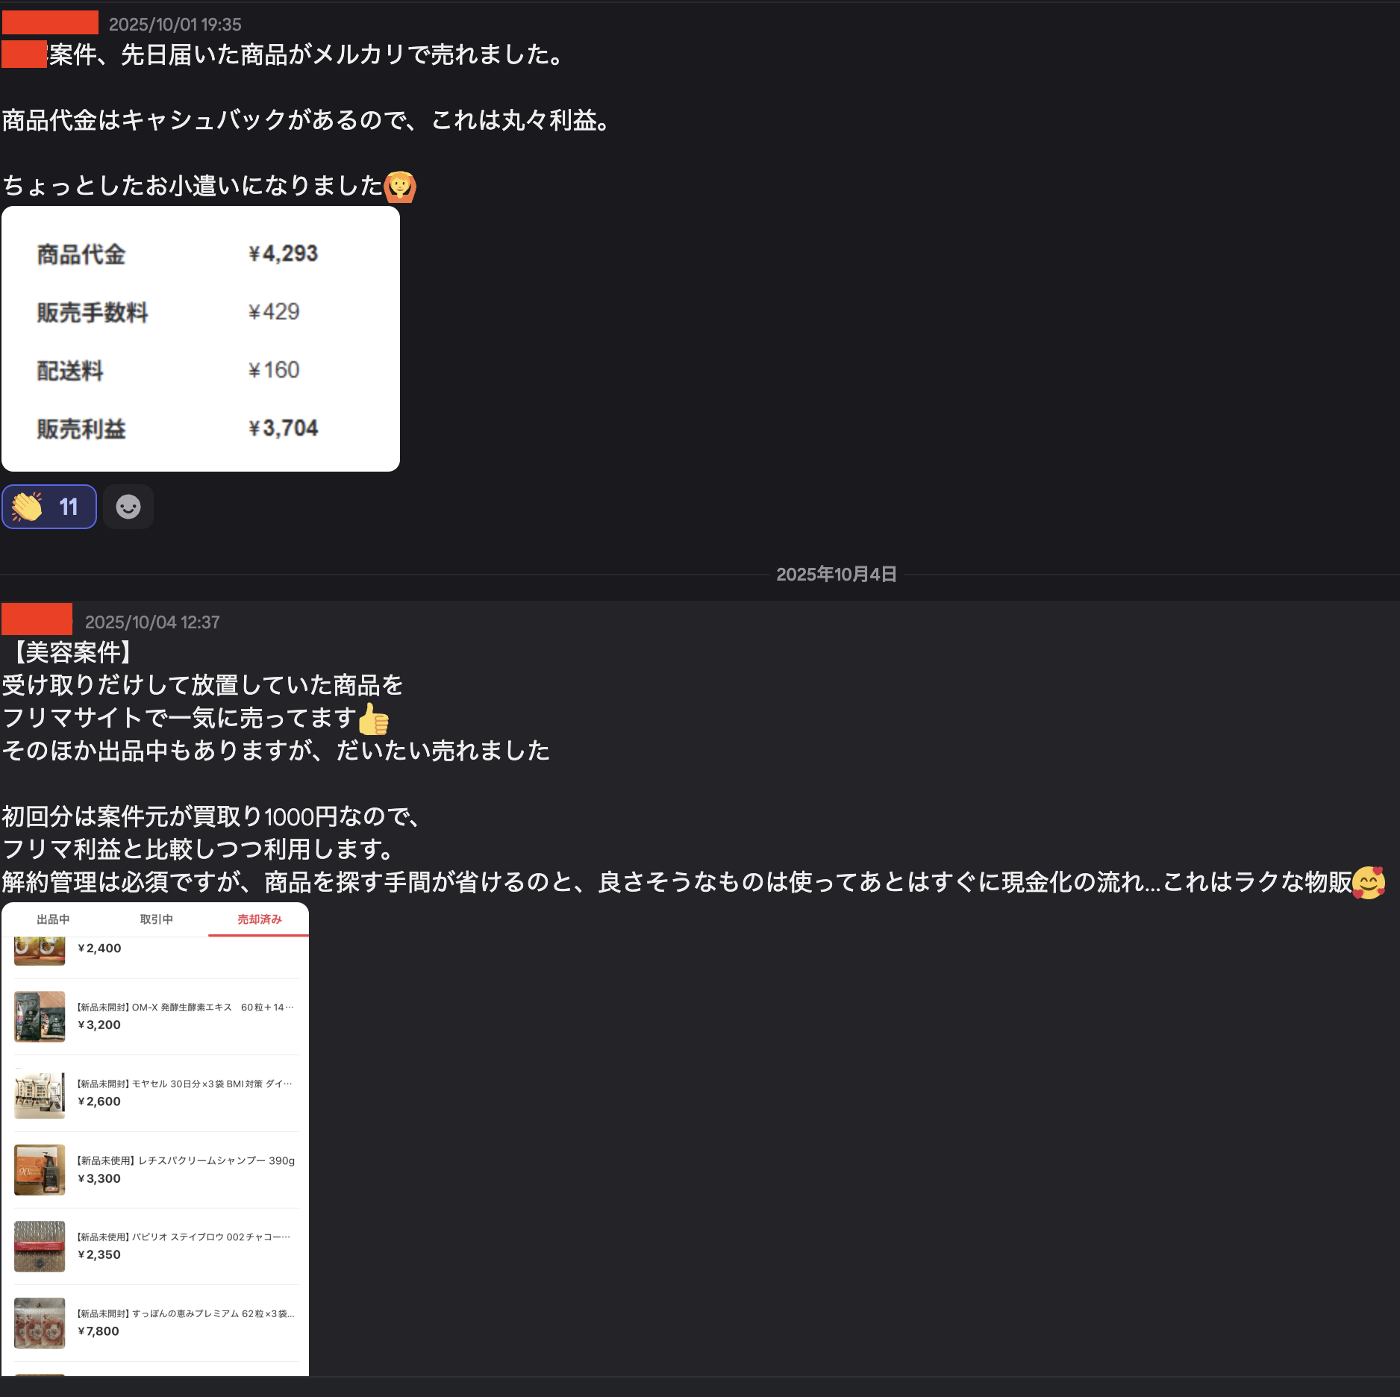Viewport: 1400px width, 1397px height.
Task: Click the OM-X 発酵生酵素エキス listing title
Action: click(186, 1007)
